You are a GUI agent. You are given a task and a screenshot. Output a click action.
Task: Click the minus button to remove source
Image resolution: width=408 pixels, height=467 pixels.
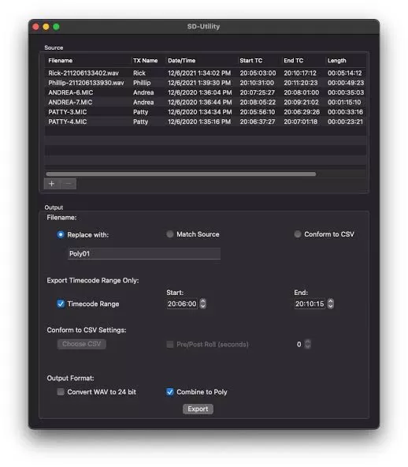pyautogui.click(x=69, y=184)
